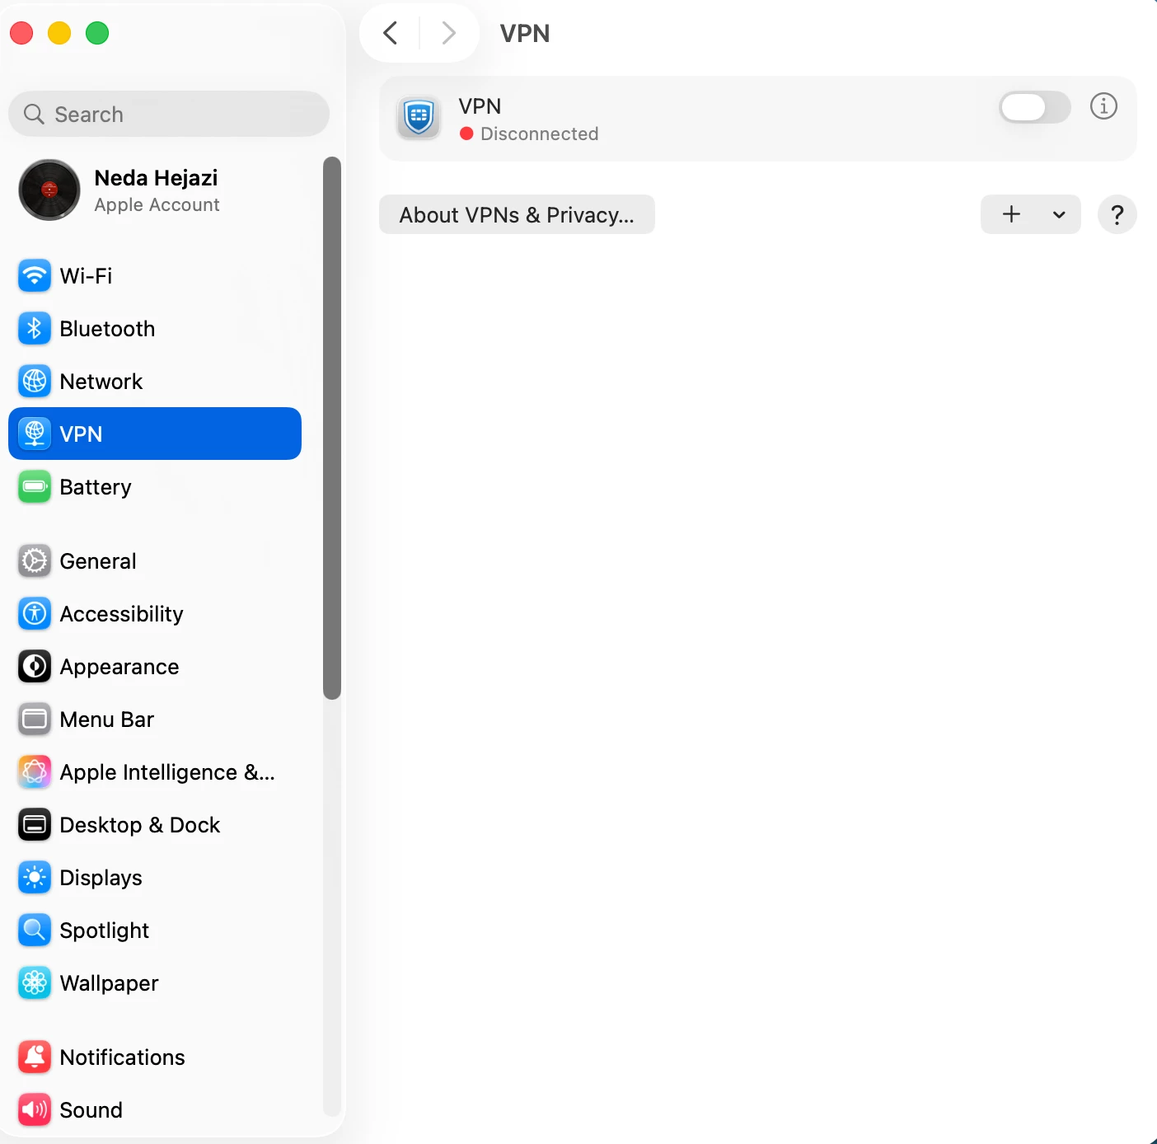This screenshot has height=1144, width=1157.
Task: Click the 'Neda Hejazi' name
Action: (x=157, y=178)
